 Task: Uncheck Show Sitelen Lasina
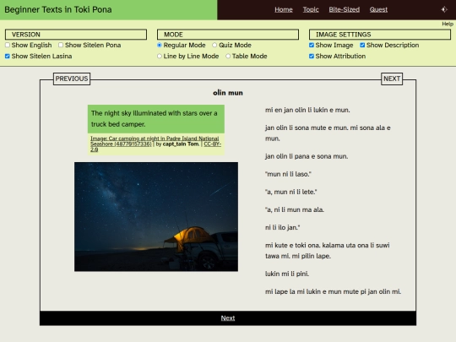point(8,56)
